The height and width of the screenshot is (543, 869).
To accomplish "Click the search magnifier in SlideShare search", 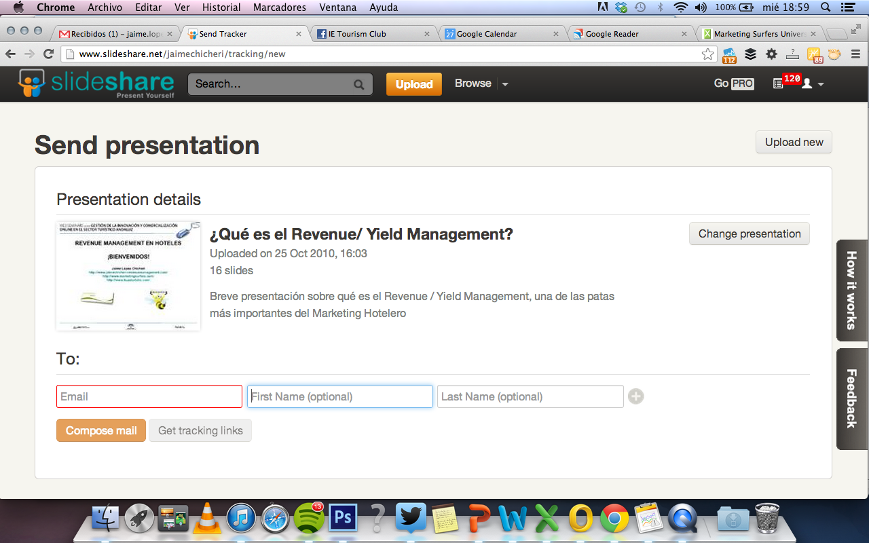I will tap(359, 85).
